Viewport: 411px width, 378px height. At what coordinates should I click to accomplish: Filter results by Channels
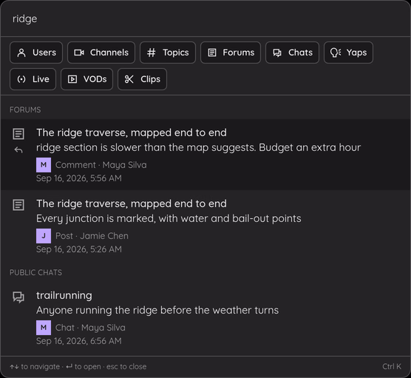coord(101,53)
